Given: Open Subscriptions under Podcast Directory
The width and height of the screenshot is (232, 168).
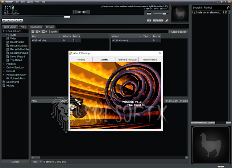Looking at the screenshot, I should (x=18, y=78).
